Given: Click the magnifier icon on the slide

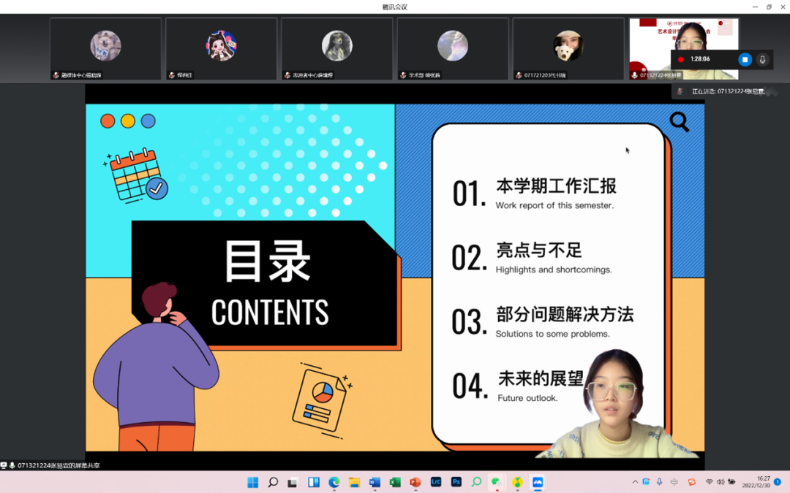Looking at the screenshot, I should [x=679, y=122].
